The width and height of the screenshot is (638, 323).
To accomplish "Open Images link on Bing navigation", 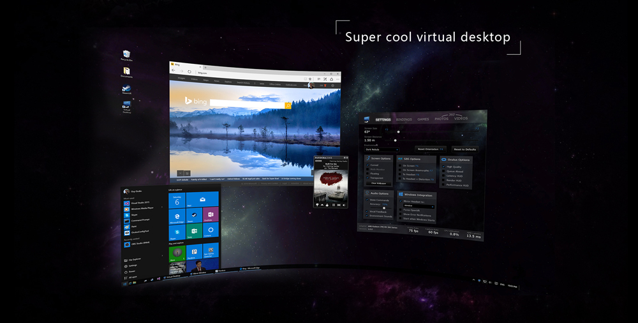I will tap(181, 79).
